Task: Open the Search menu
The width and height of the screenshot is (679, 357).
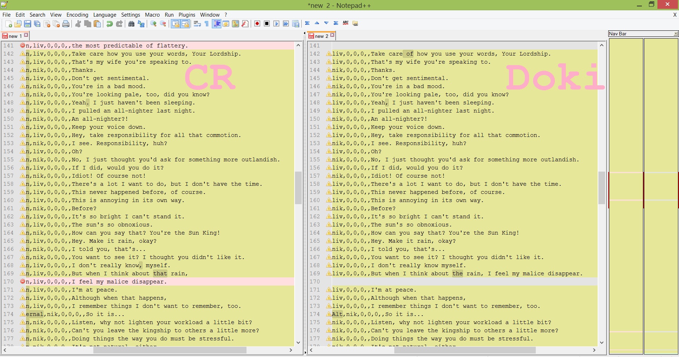Action: click(x=37, y=15)
